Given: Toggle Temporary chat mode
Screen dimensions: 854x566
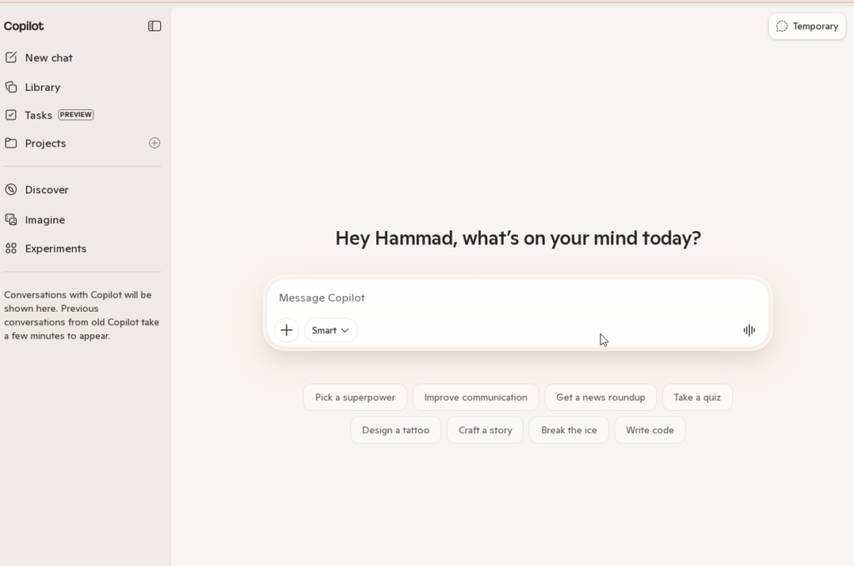Looking at the screenshot, I should [x=807, y=26].
